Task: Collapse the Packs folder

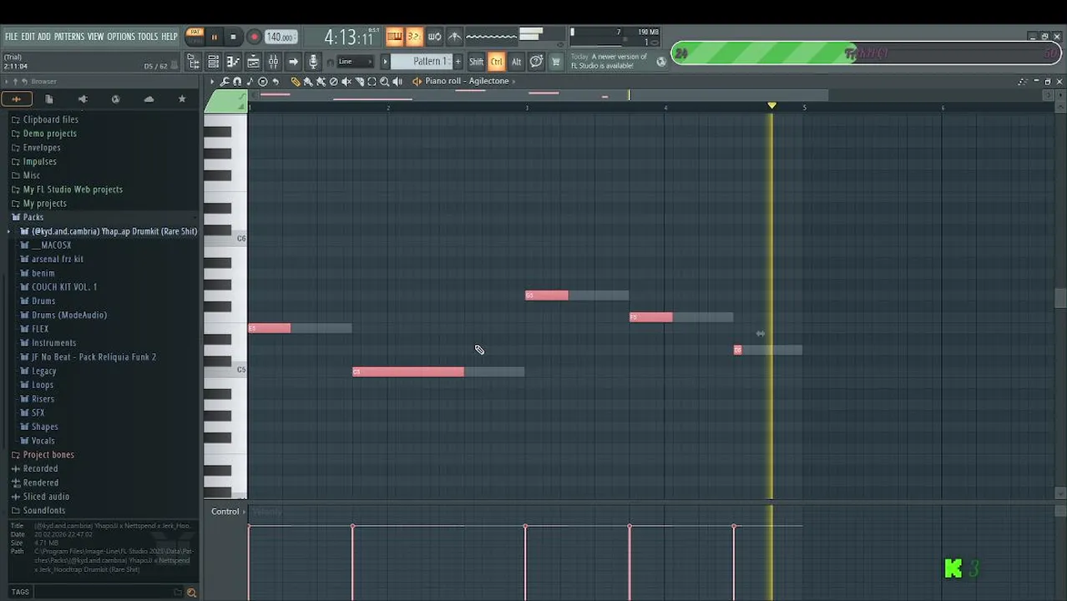Action: [33, 217]
